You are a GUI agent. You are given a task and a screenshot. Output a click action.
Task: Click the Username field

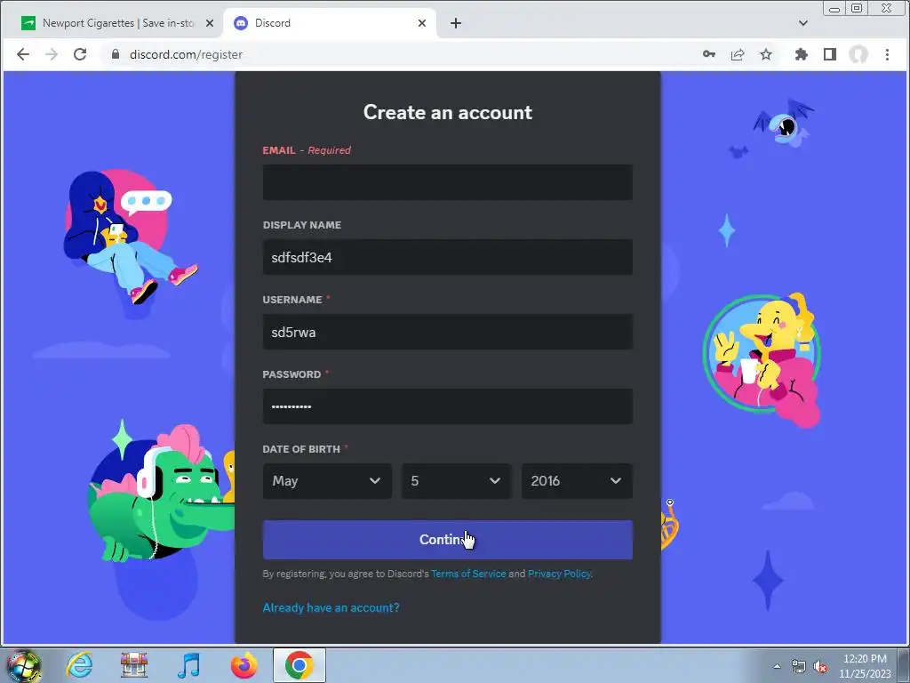[448, 333]
